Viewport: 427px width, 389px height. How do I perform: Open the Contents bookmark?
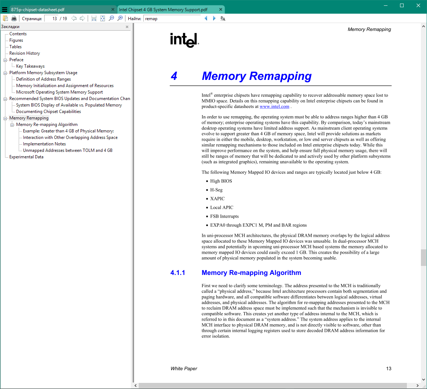click(x=18, y=34)
